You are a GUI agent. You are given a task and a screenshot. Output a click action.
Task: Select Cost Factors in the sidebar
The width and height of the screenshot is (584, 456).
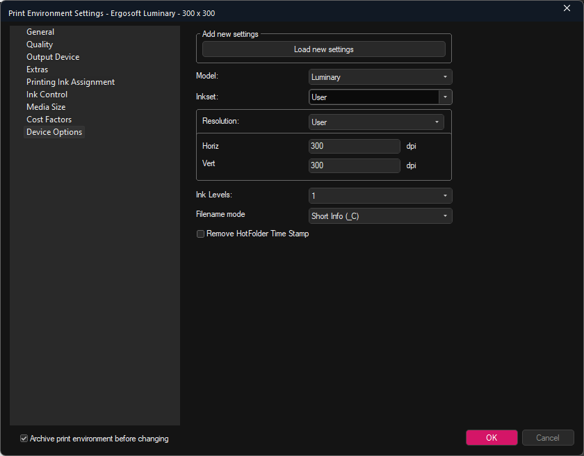(x=49, y=120)
